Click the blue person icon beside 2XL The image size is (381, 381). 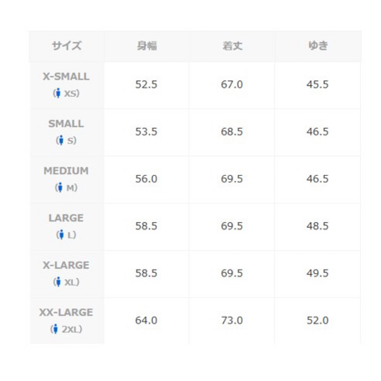click(55, 329)
